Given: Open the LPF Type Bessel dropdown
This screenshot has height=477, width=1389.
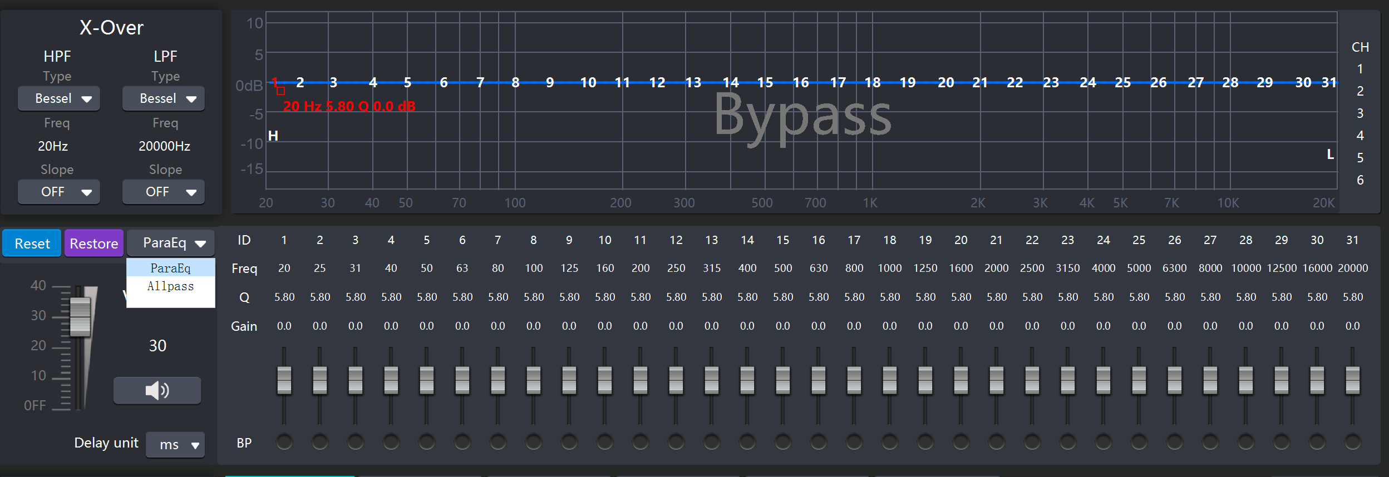Looking at the screenshot, I should point(164,98).
